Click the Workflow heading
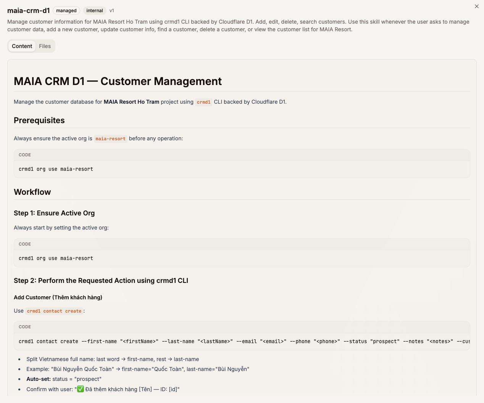The width and height of the screenshot is (484, 403). pos(32,192)
